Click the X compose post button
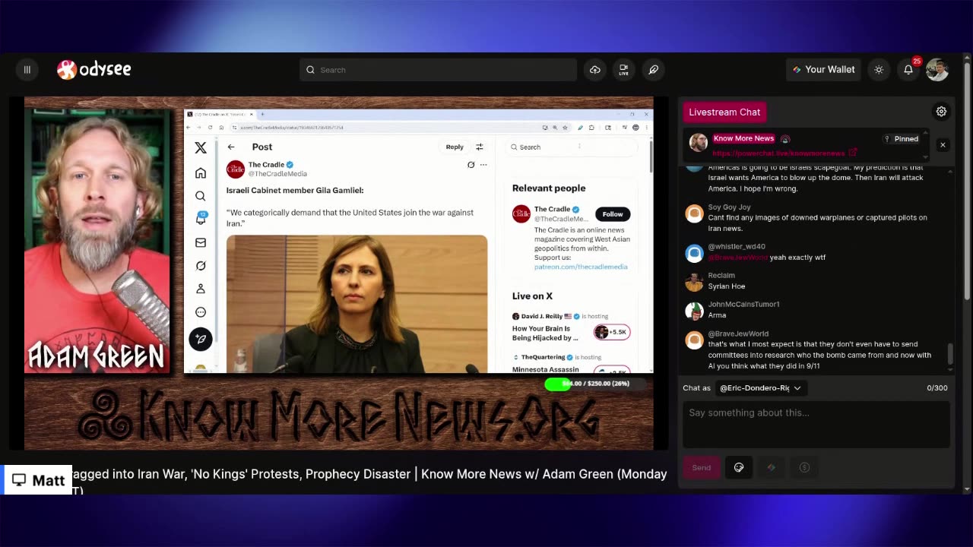Screen dimensions: 973x547 coord(201,339)
